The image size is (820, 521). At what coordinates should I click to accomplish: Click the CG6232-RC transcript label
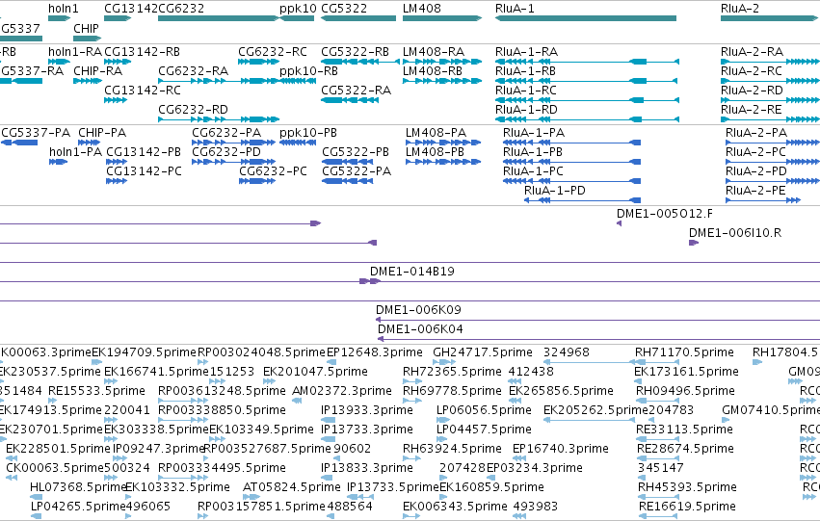tap(273, 52)
